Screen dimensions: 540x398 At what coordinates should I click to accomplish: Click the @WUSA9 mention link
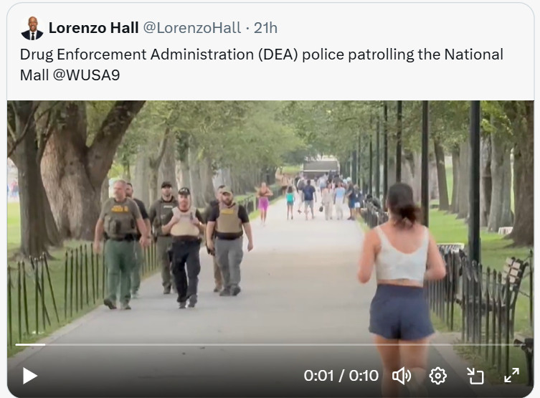87,75
